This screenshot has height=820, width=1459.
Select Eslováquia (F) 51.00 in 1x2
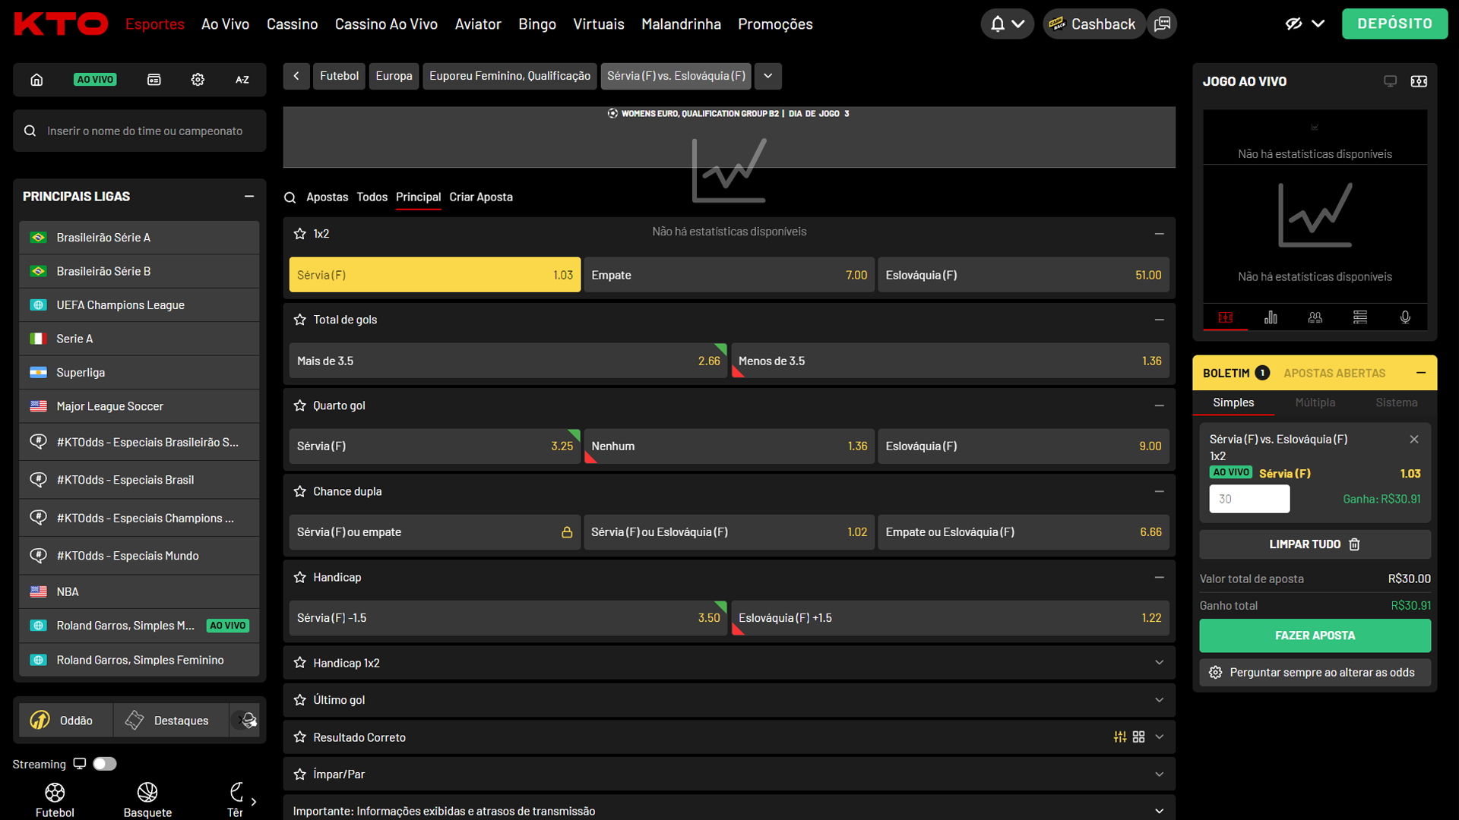point(1023,275)
